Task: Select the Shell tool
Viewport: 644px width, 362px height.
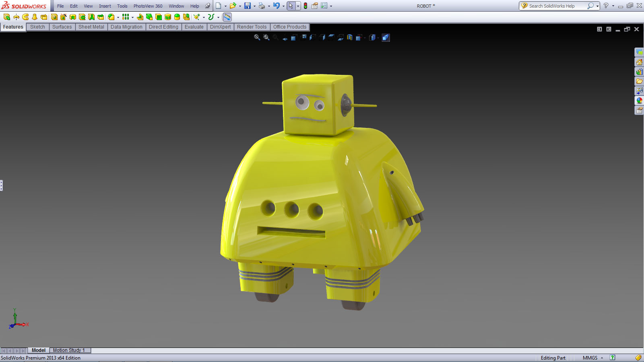Action: (x=159, y=17)
